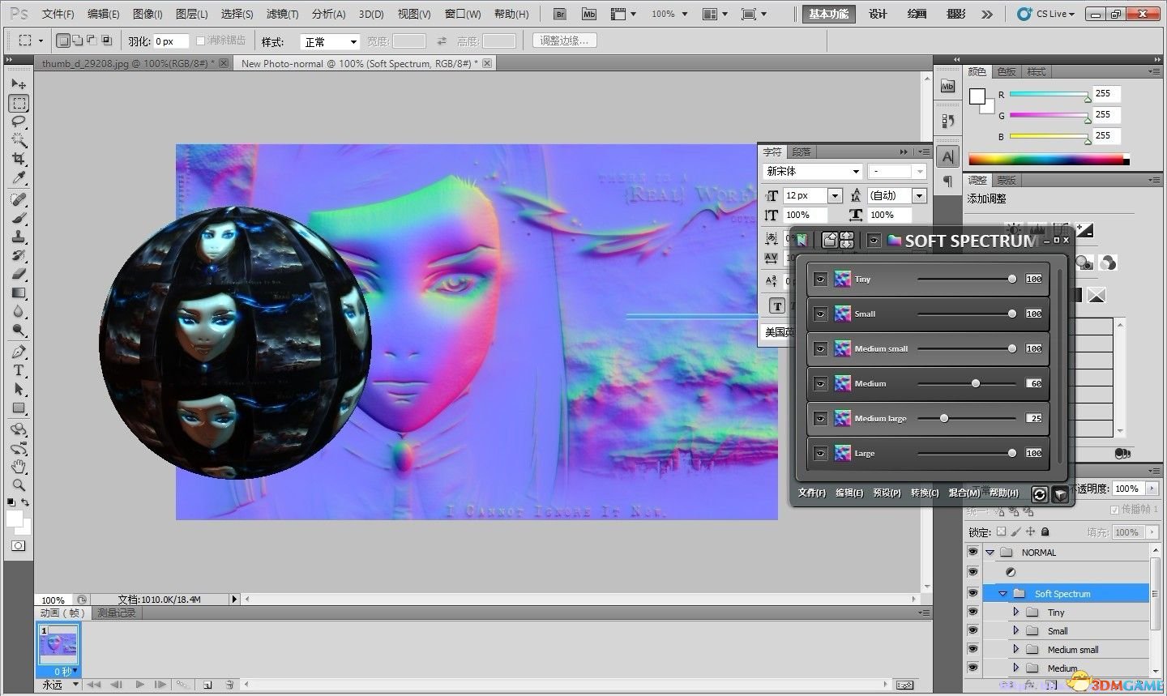Select the Dodge tool
Screen dimensions: 1167x696
19,330
